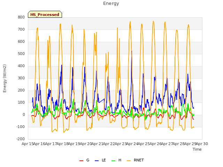Click the Energy (W/m2) axis label
223x167 pixels.
click(5, 78)
